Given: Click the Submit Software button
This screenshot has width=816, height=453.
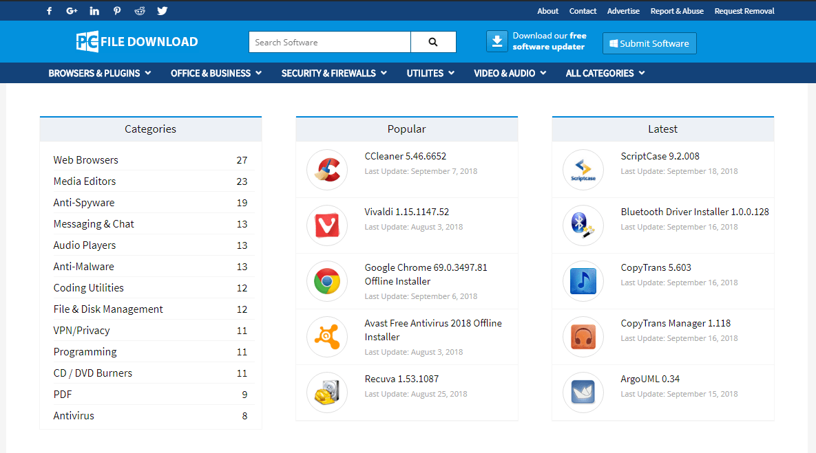Looking at the screenshot, I should click(x=649, y=43).
